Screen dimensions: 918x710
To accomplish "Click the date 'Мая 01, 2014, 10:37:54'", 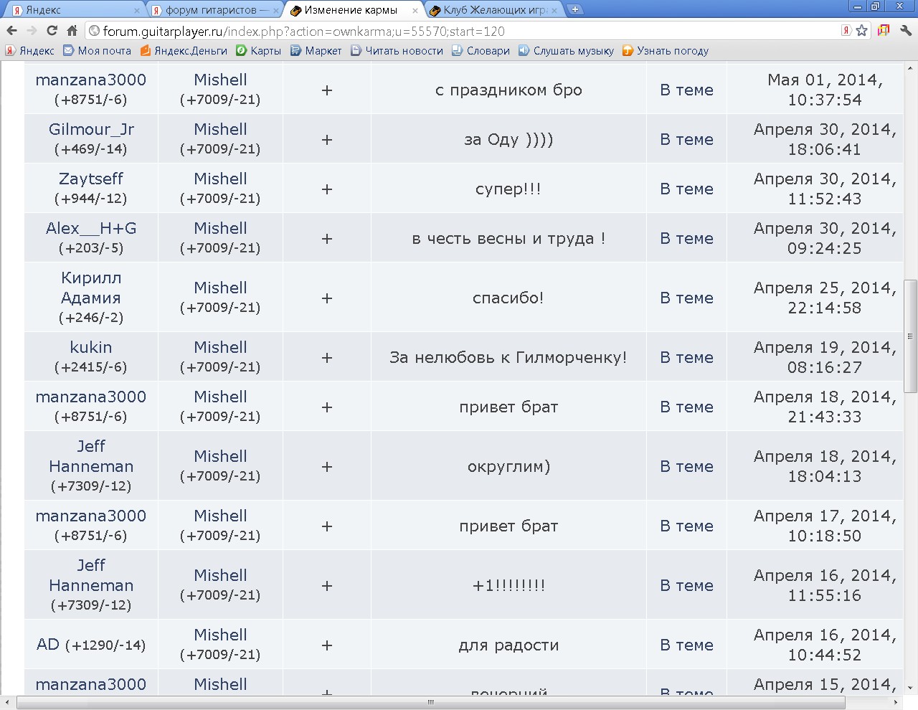I will (x=825, y=90).
